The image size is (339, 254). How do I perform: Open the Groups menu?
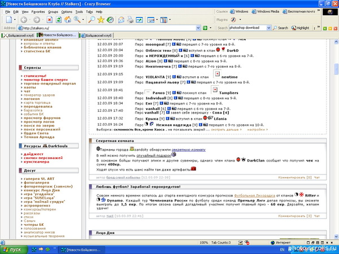(x=53, y=12)
